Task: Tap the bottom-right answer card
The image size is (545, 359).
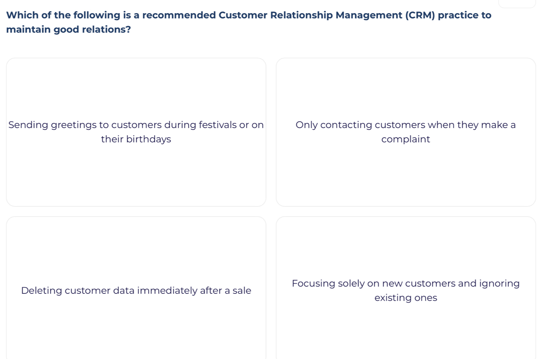Action: 406,248
